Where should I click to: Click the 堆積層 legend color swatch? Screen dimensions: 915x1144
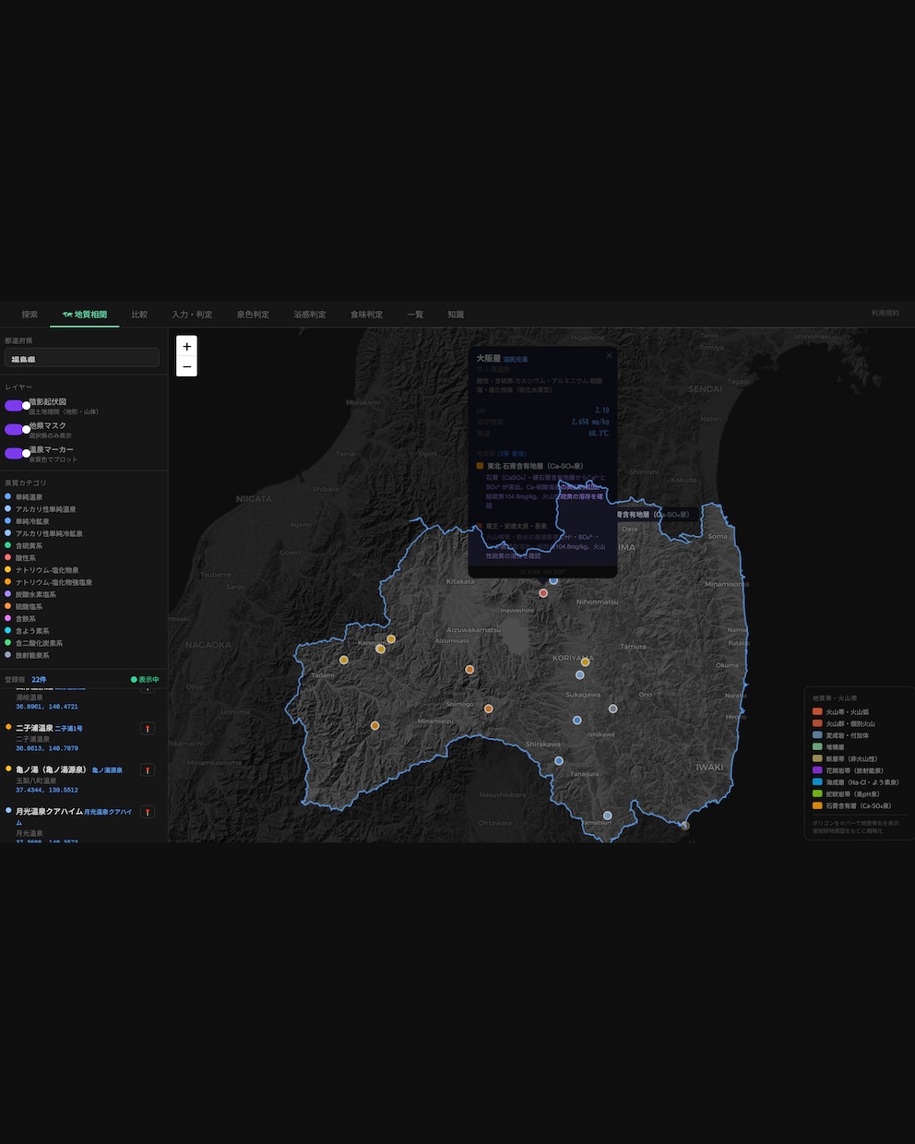(817, 746)
